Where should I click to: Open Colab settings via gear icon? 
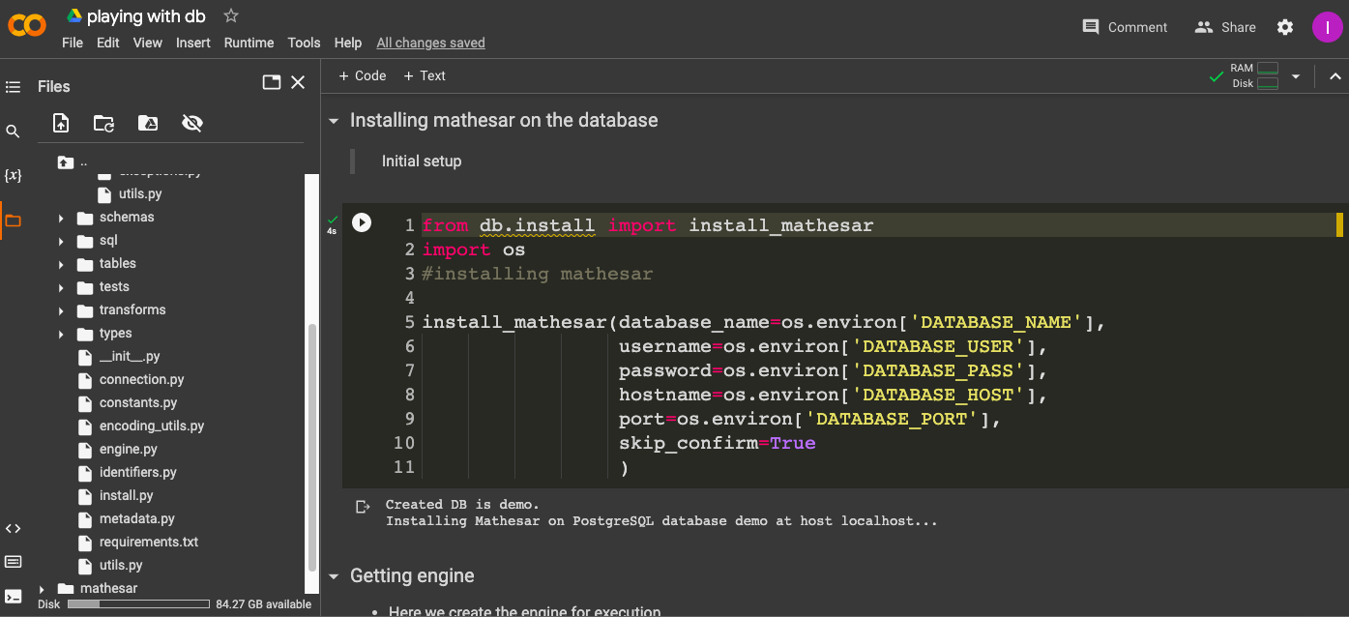tap(1285, 27)
